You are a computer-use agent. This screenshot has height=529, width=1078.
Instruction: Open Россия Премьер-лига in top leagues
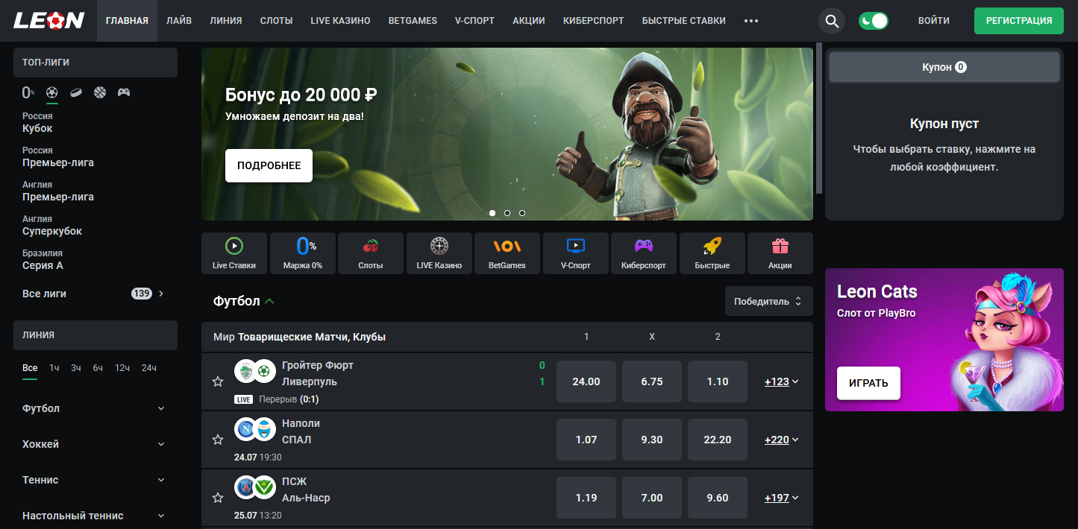coord(58,156)
